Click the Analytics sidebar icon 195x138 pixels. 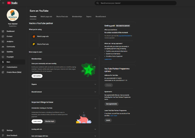pos(3,42)
